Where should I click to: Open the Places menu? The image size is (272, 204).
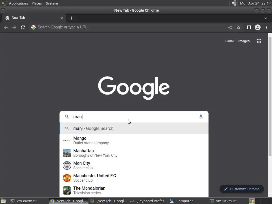[x=37, y=3]
